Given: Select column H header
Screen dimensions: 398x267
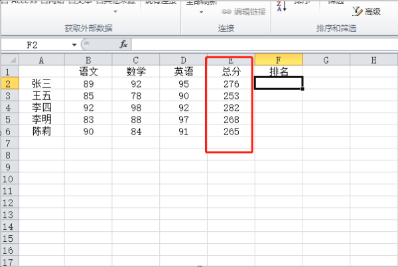Looking at the screenshot, I should 373,60.
